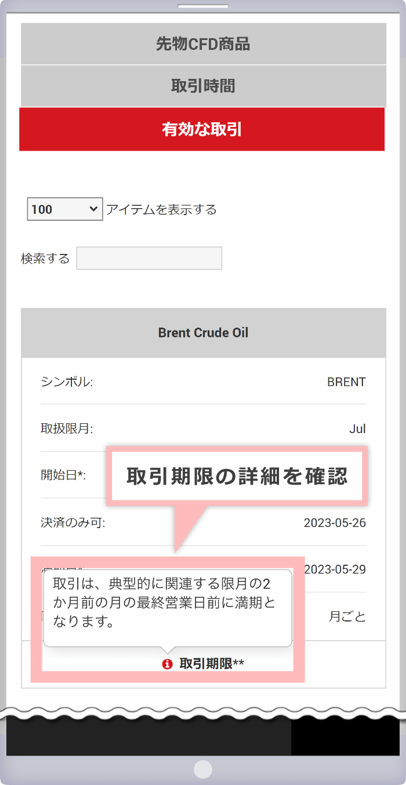Click the シンボル row label
The image size is (406, 785).
[x=67, y=382]
